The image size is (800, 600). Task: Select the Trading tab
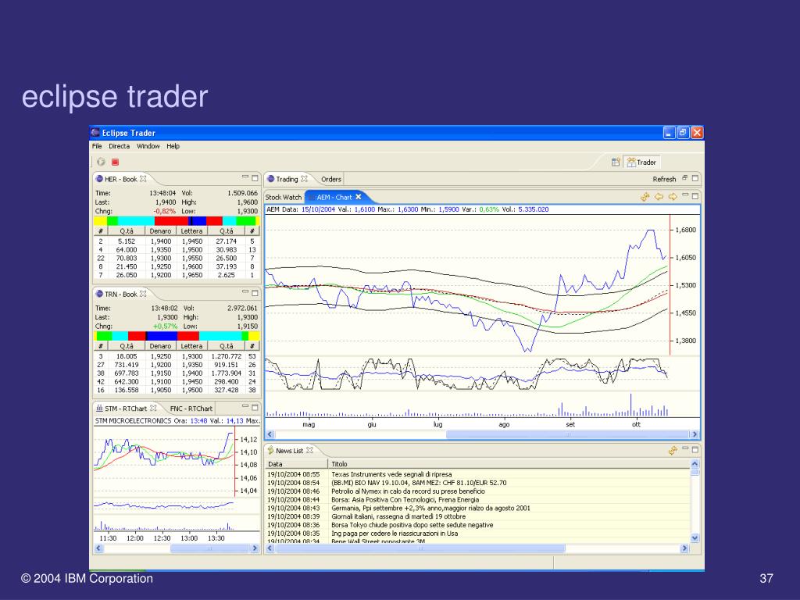(287, 179)
